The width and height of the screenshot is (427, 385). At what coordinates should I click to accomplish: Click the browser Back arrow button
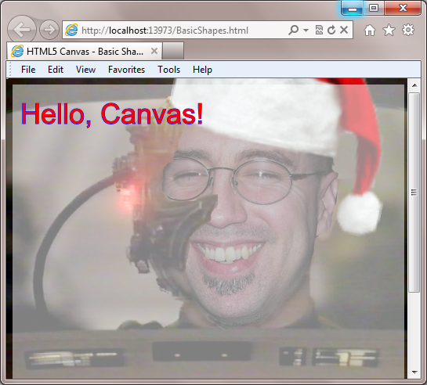(x=21, y=30)
